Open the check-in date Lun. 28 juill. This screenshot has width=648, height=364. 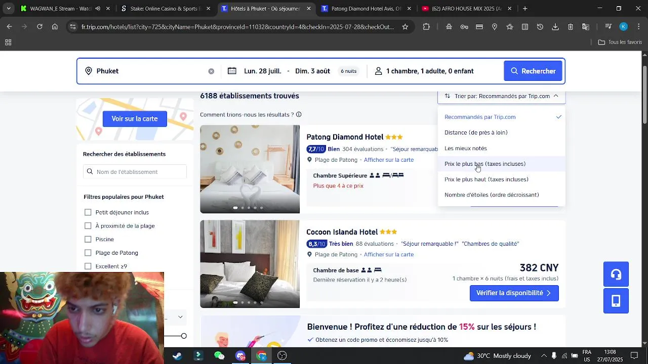point(262,71)
